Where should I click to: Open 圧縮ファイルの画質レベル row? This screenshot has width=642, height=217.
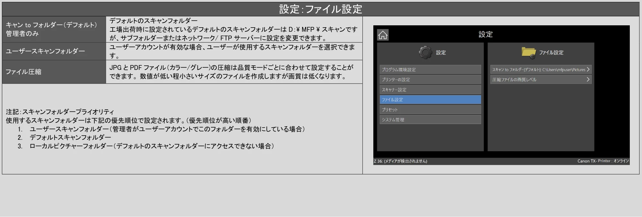coord(541,79)
